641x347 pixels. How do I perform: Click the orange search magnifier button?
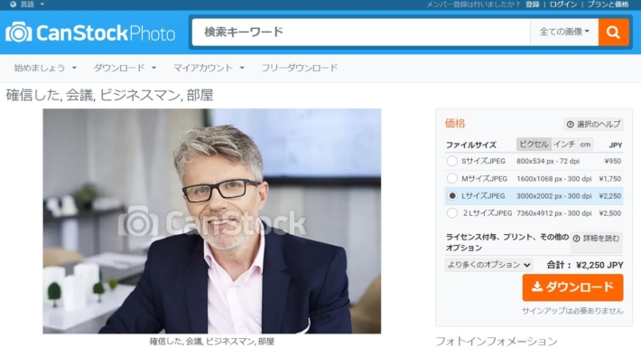point(613,32)
